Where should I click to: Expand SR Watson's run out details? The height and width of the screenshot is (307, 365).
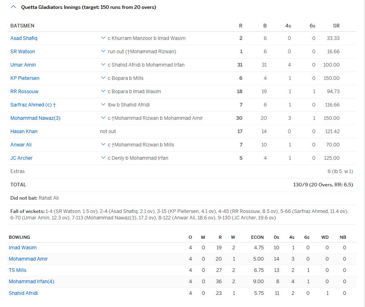point(103,51)
